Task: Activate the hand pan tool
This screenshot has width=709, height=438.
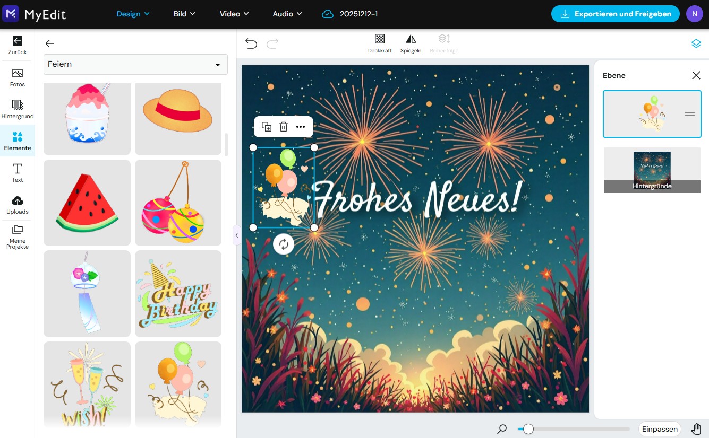Action: 696,429
